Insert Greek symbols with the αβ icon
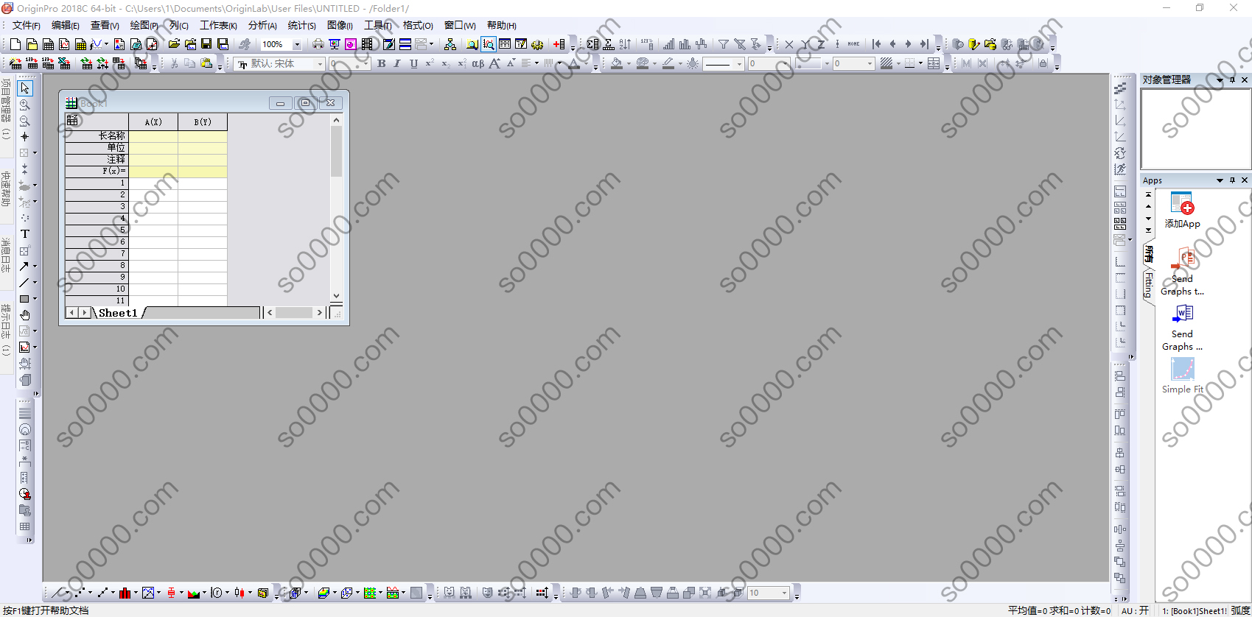Image resolution: width=1252 pixels, height=617 pixels. tap(478, 64)
